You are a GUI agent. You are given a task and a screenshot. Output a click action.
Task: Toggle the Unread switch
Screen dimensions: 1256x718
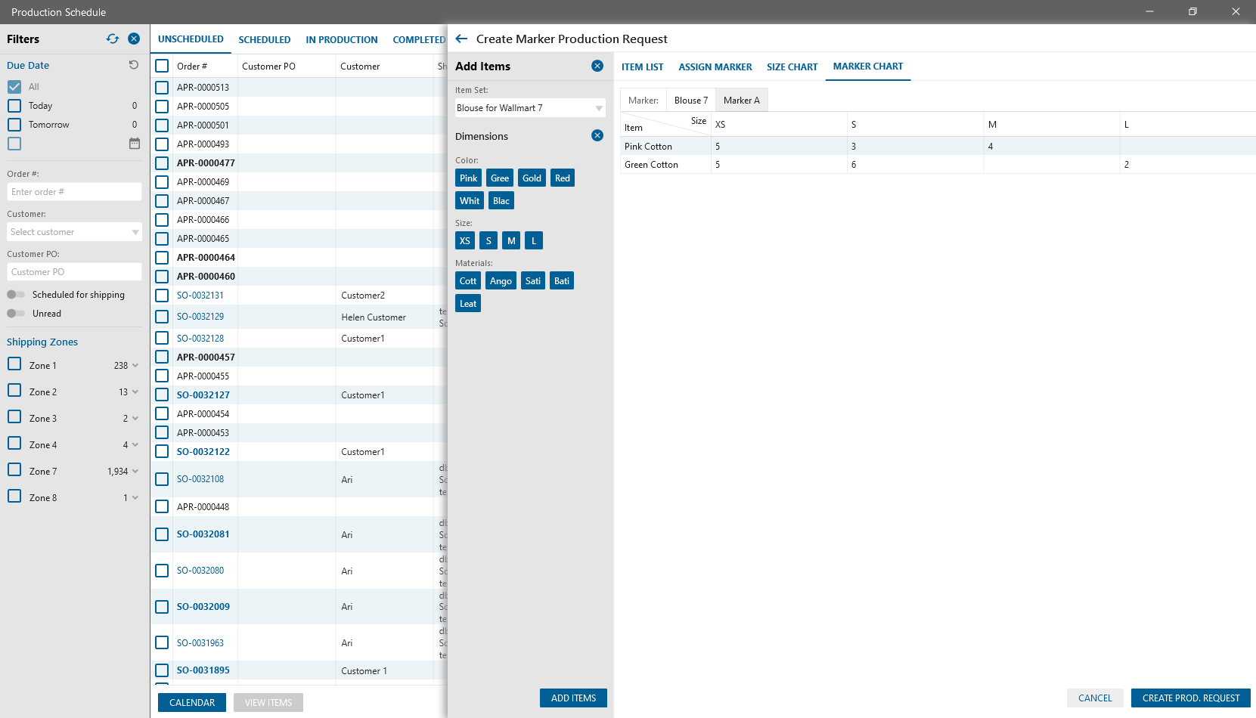[16, 314]
